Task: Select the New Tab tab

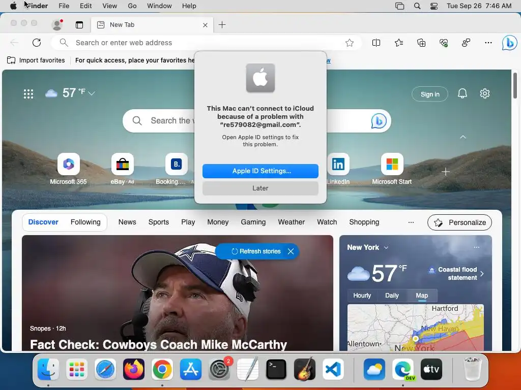Action: (x=152, y=25)
